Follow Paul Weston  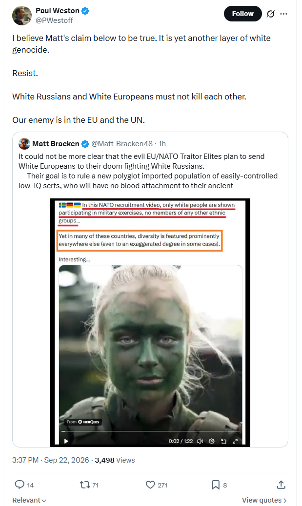point(242,14)
